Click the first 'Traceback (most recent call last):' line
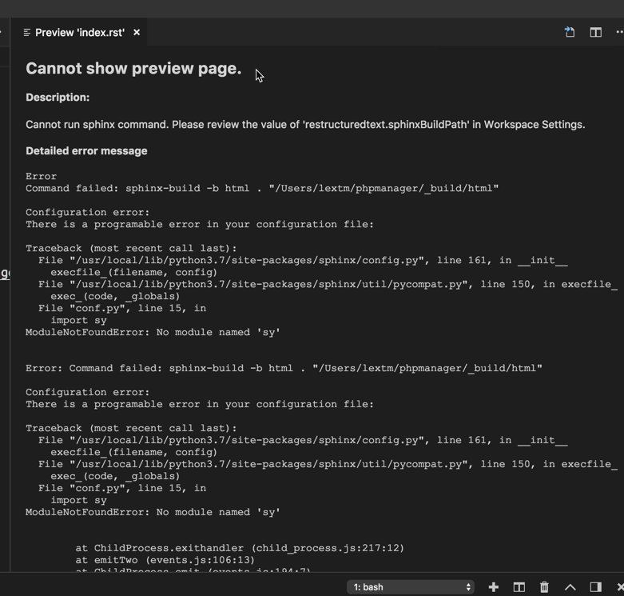Screen dimensions: 624x596 [131, 248]
